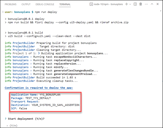Select the DEBUG CONSOLE tab
This screenshot has width=163, height=128.
pyautogui.click(x=45, y=4)
